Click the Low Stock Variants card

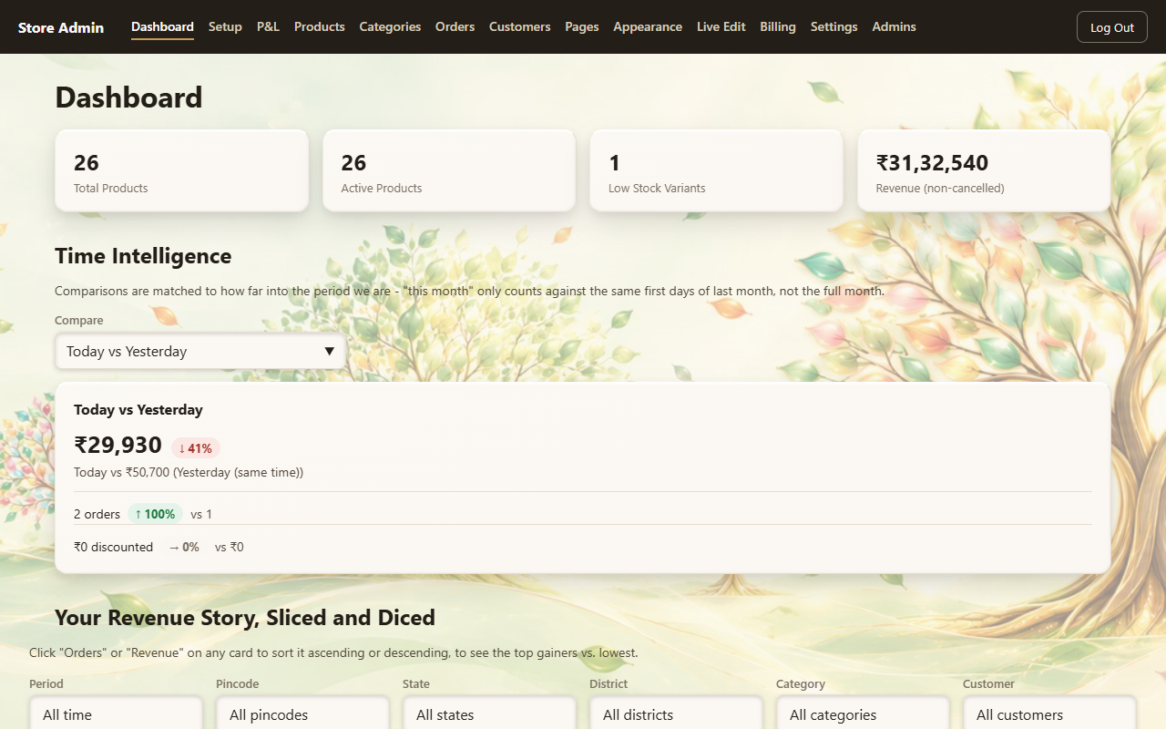tap(717, 170)
